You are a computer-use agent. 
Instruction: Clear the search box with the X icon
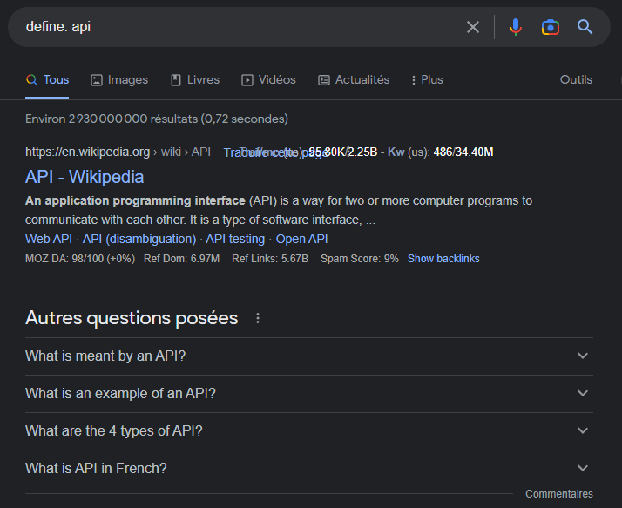pos(473,27)
